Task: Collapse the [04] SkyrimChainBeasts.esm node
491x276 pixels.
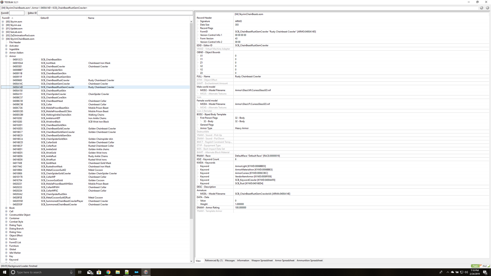Action: pyautogui.click(x=3, y=39)
